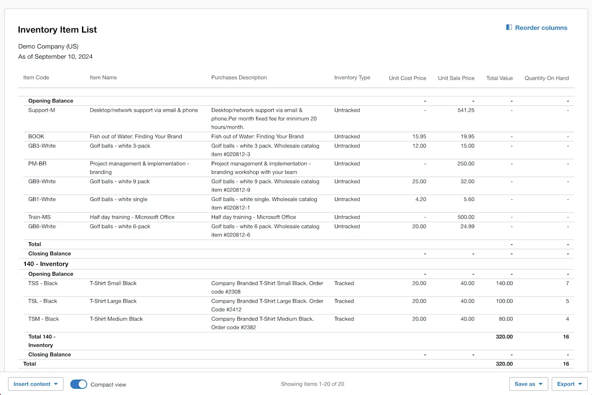This screenshot has width=592, height=395.
Task: Click the 250.00 unit sale price
Action: tap(466, 163)
